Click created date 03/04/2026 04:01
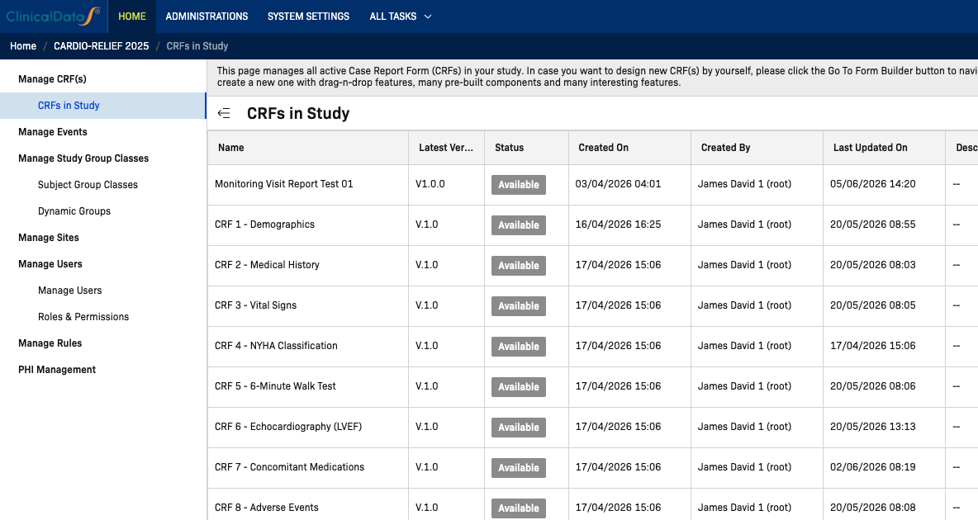Screen dimensions: 978x520 coord(618,184)
